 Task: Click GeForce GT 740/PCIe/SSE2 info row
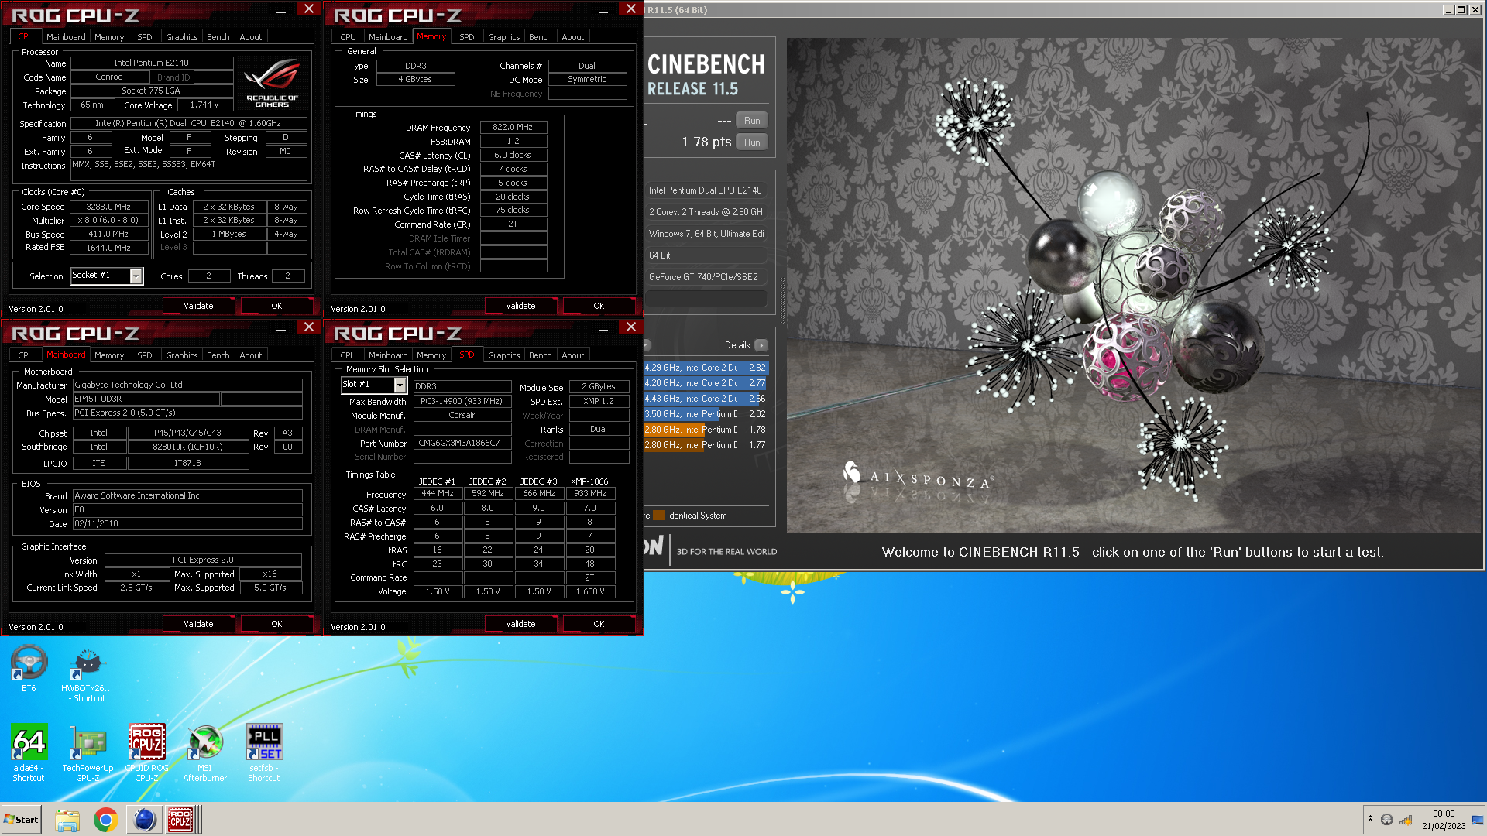(706, 277)
